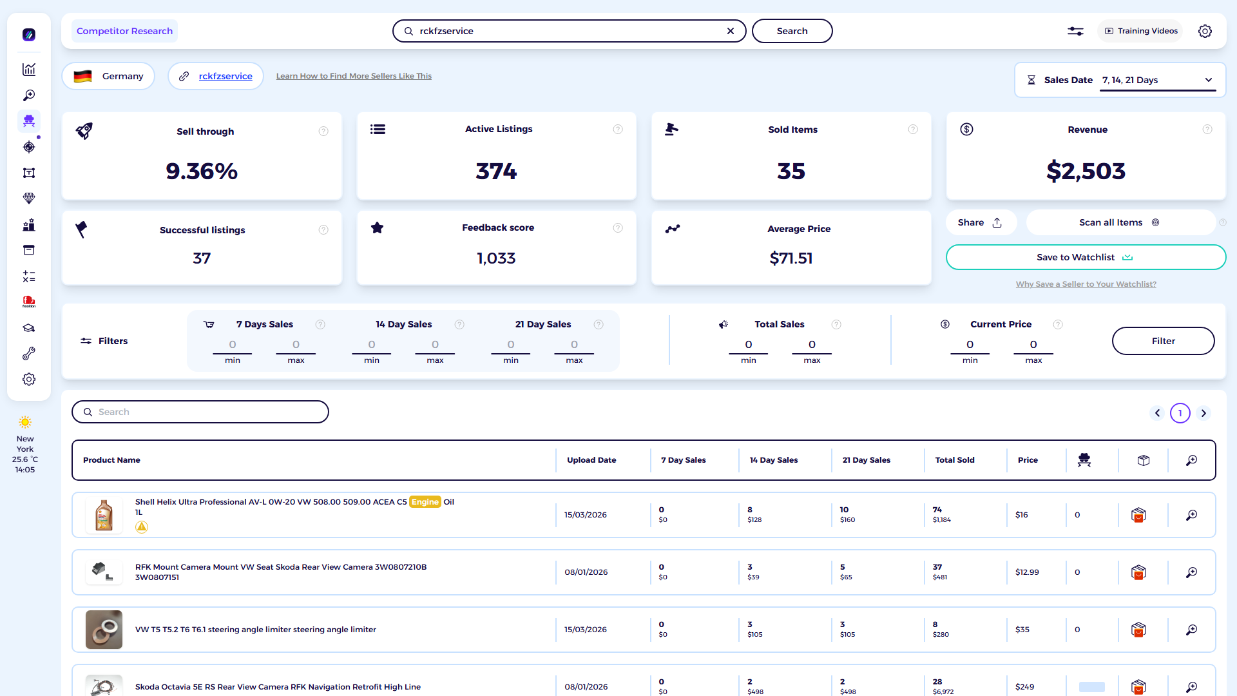Sort by Product Name column

tap(111, 460)
